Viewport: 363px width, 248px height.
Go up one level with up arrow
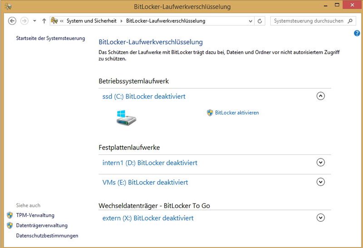(x=44, y=21)
